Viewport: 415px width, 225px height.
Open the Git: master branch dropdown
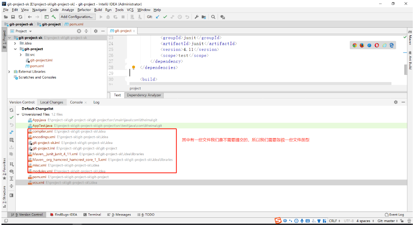point(387,221)
